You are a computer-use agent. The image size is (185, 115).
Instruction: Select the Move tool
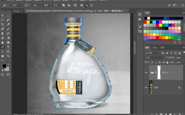click(x=3, y=16)
